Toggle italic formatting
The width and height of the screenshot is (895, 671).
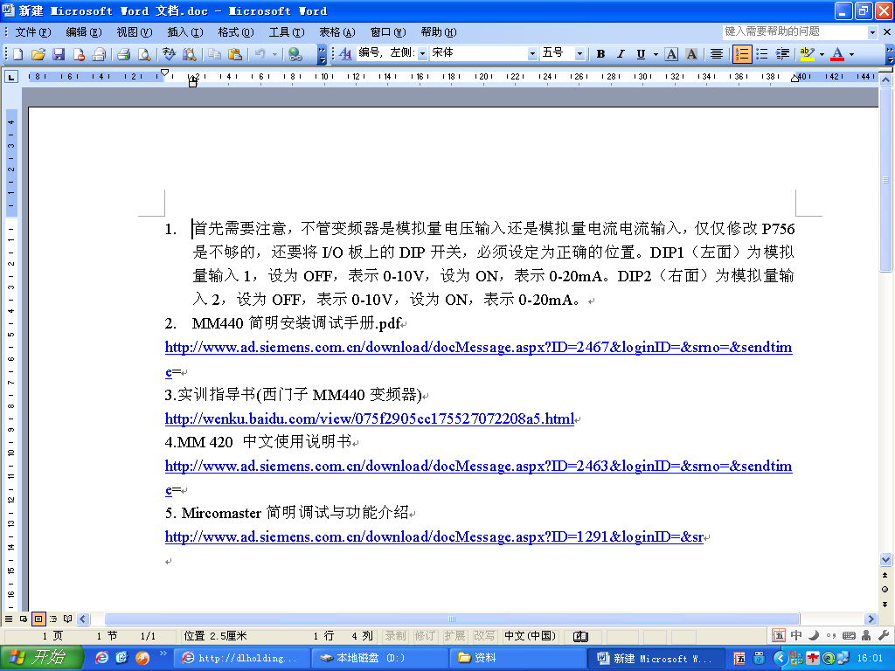(x=621, y=54)
